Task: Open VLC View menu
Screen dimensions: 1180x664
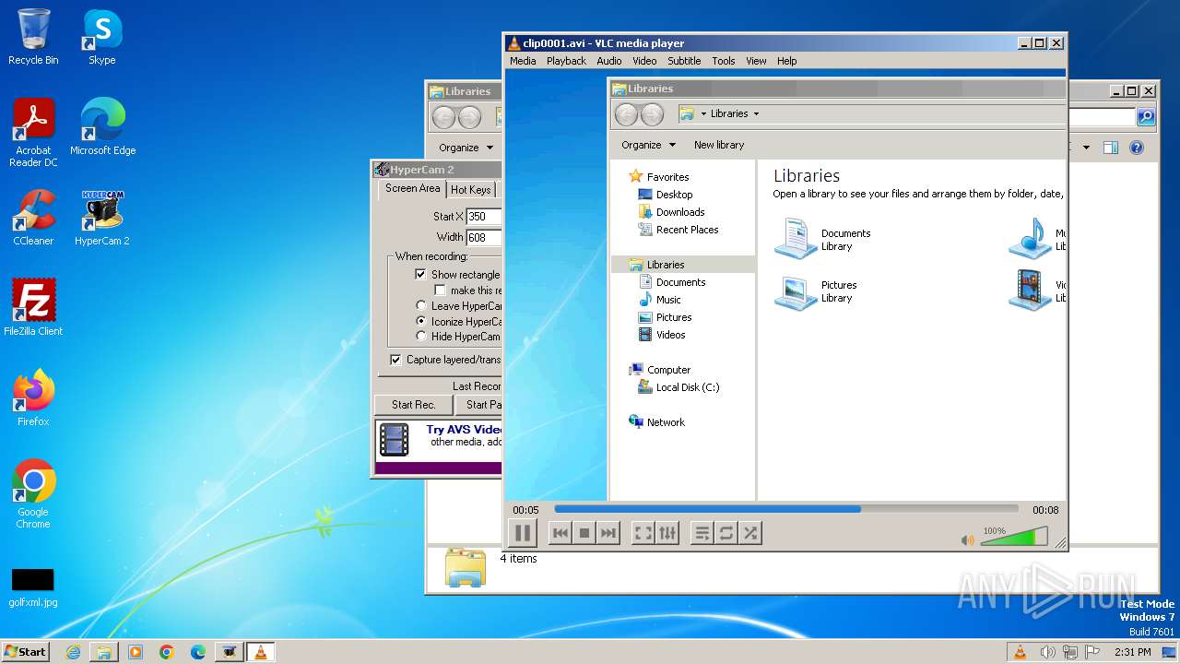Action: [x=756, y=61]
